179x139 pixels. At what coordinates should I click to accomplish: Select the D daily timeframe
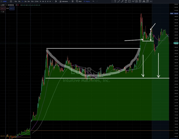point(45,1)
